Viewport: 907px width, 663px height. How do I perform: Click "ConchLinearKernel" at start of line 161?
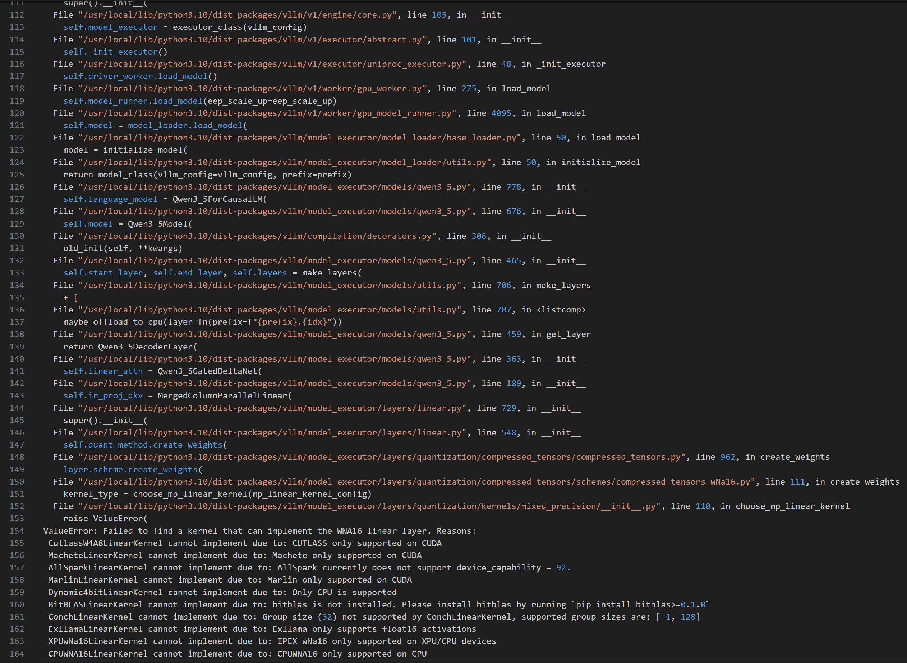click(90, 617)
